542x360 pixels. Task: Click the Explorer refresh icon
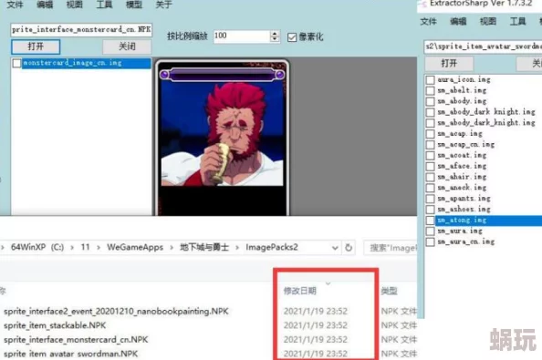[349, 248]
